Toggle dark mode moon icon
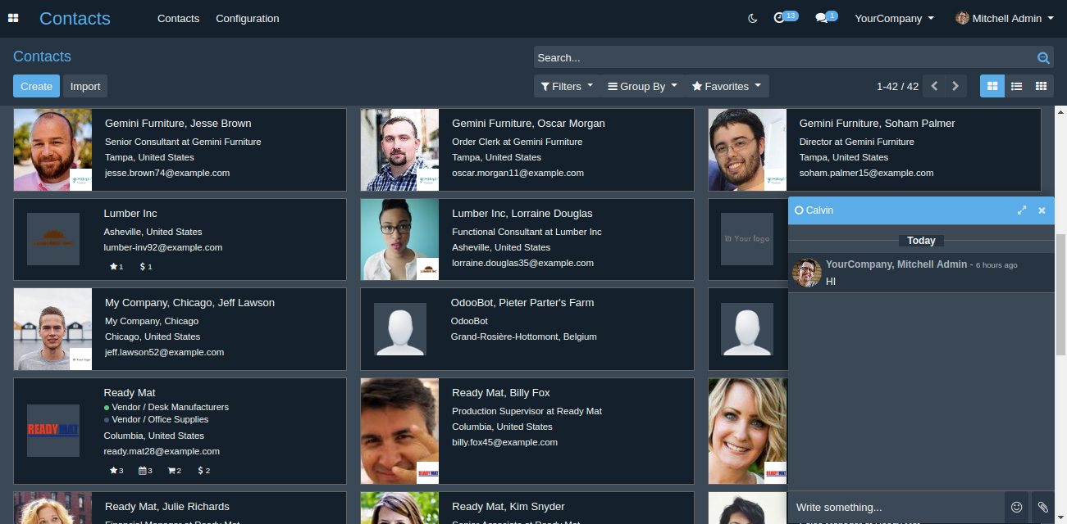 point(753,18)
